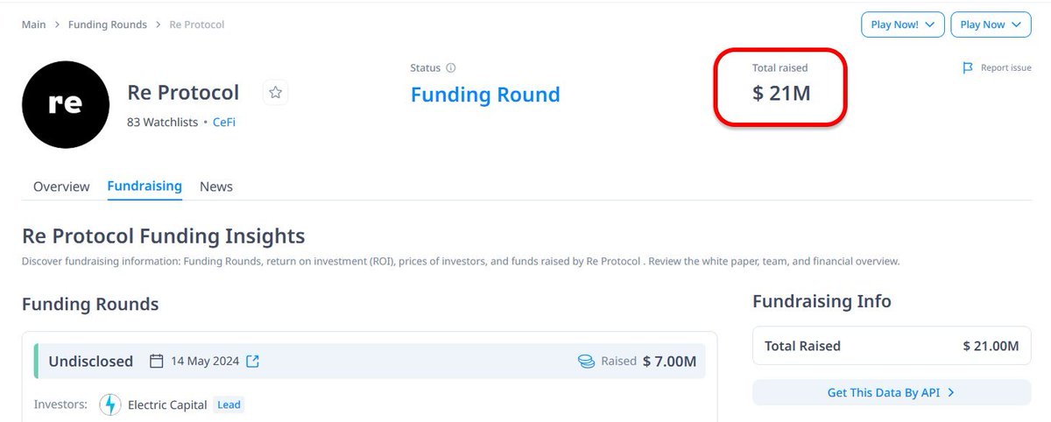Click the calendar icon in the Undisclosed round
Viewport: 1051px width, 422px height.
(157, 361)
